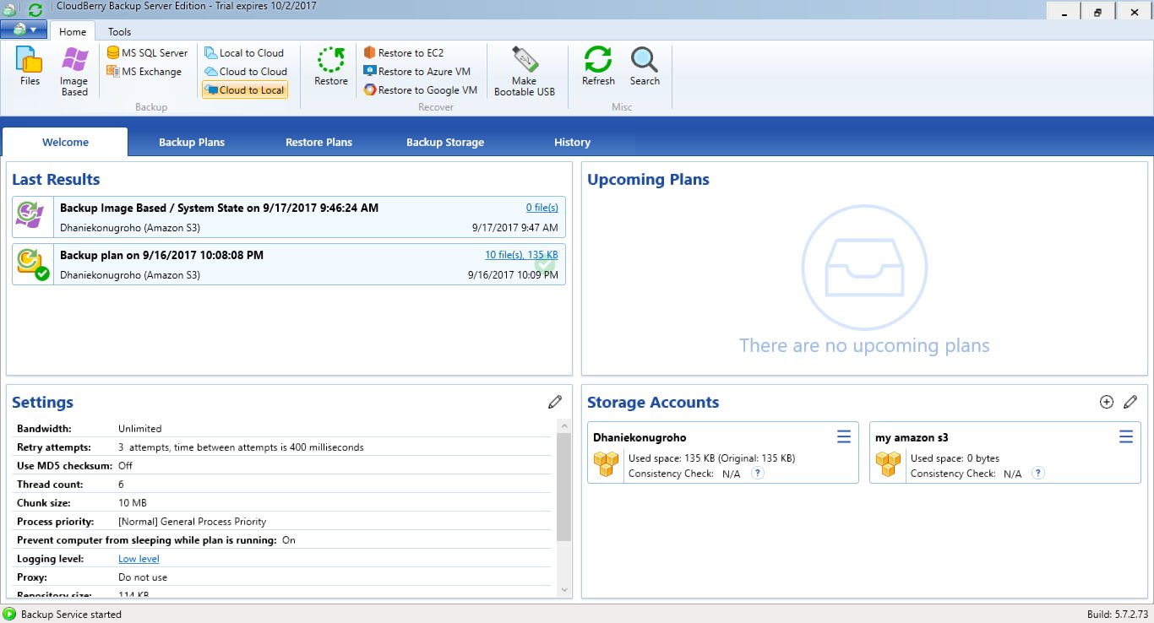Click Restore to EC2
This screenshot has height=623, width=1154.
[x=403, y=52]
